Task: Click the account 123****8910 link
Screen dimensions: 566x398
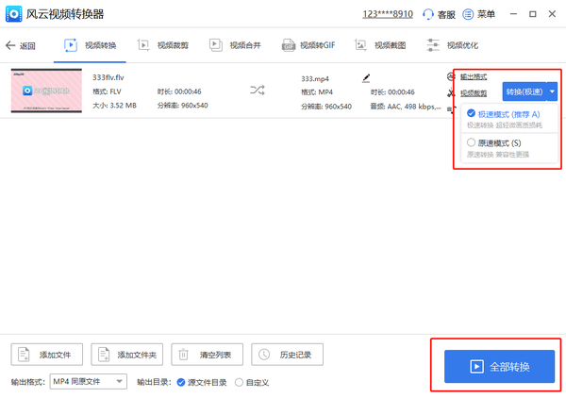Action: pos(388,14)
